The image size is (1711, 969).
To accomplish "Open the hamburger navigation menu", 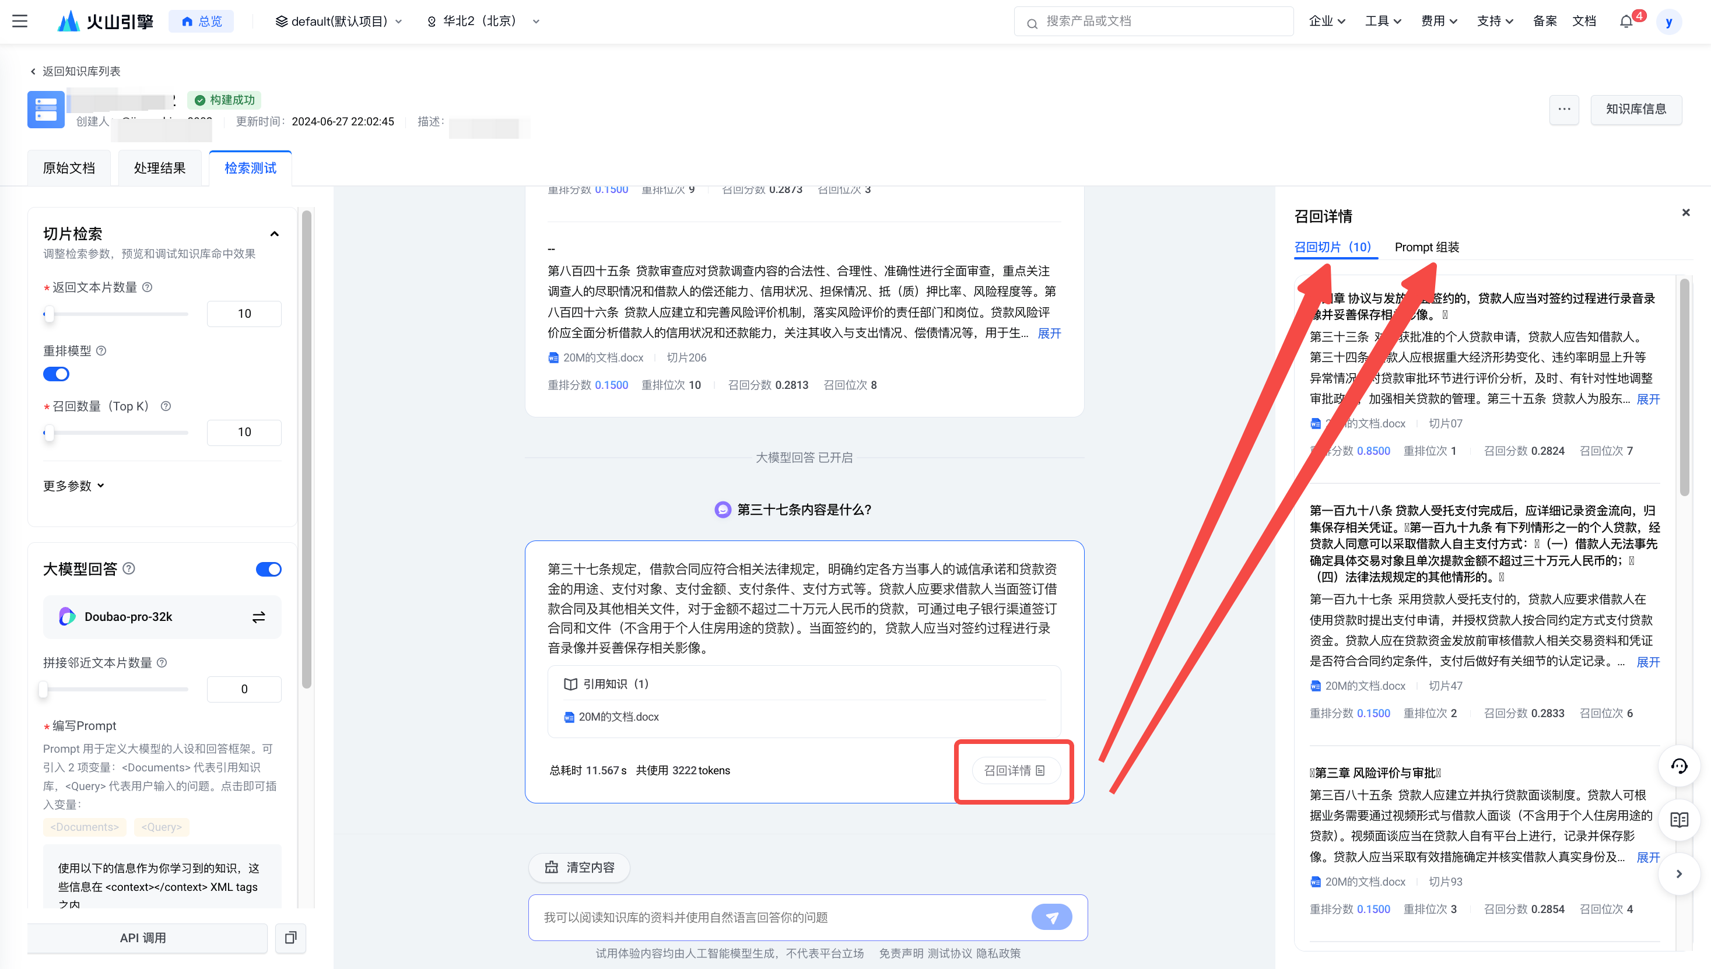I will click(x=20, y=22).
